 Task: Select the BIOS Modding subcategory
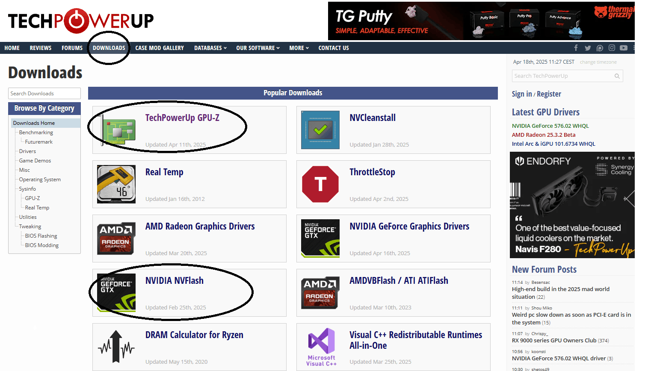click(42, 245)
